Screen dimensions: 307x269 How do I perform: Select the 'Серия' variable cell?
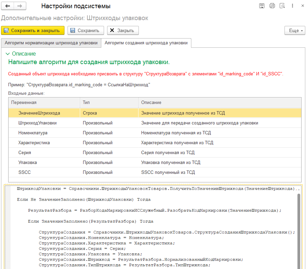tap(44, 153)
